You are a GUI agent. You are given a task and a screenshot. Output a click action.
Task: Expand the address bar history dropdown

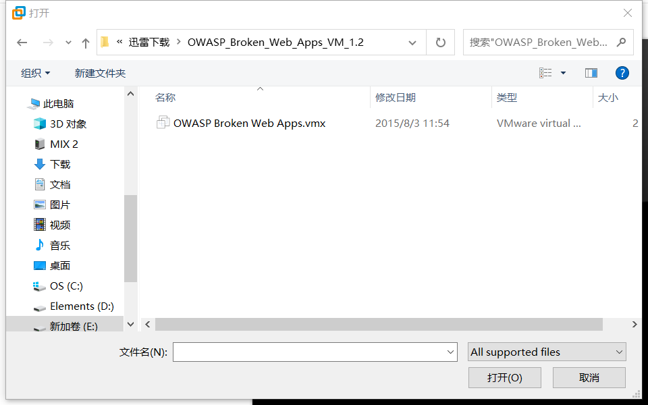click(x=412, y=43)
